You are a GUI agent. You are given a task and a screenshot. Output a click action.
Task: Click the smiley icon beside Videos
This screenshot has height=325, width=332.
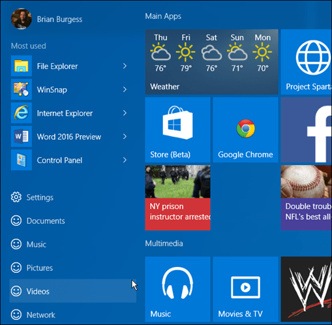tap(16, 291)
